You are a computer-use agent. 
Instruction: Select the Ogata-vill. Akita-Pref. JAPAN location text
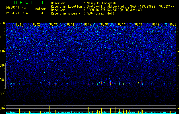point(130,7)
